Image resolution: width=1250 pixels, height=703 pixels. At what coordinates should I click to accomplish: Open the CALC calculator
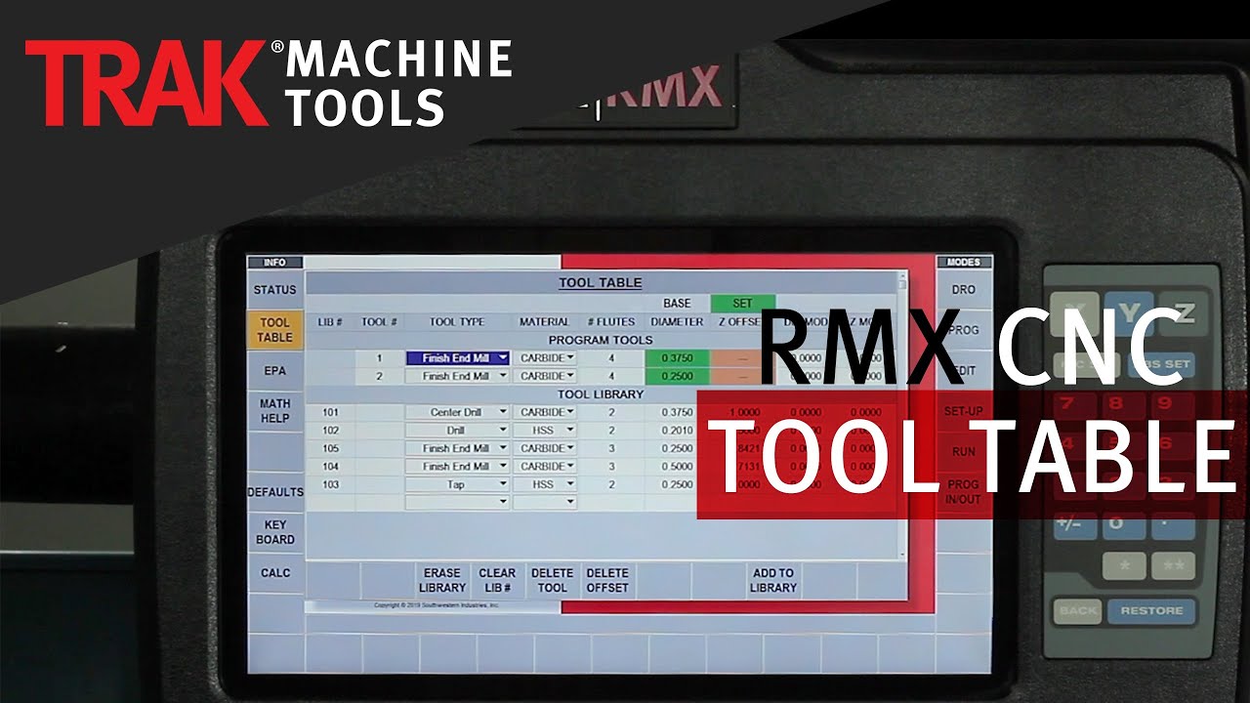274,573
